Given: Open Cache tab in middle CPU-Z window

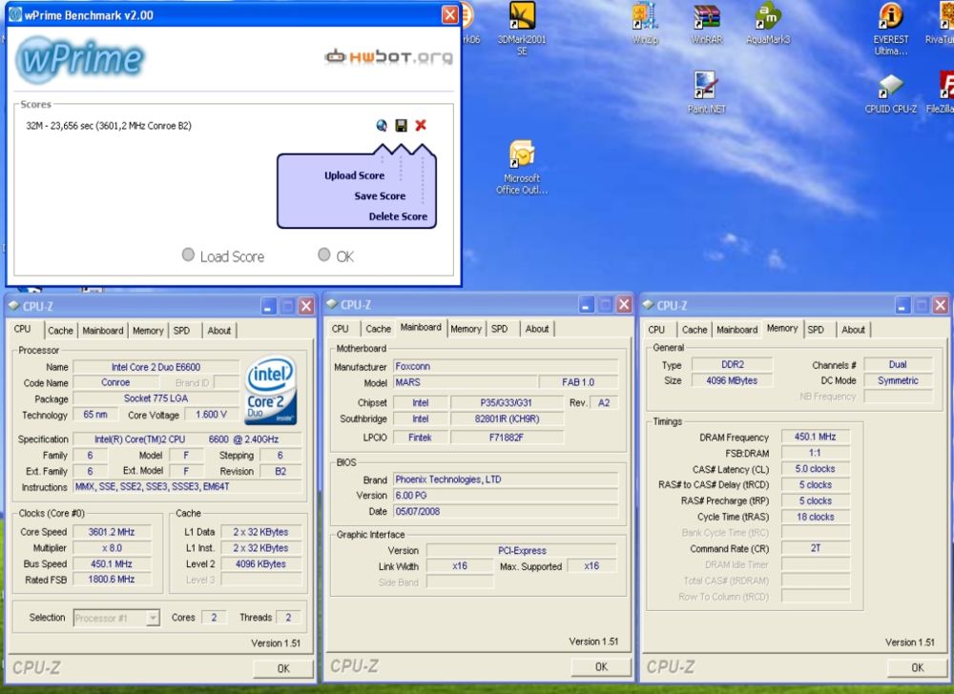Looking at the screenshot, I should point(378,329).
